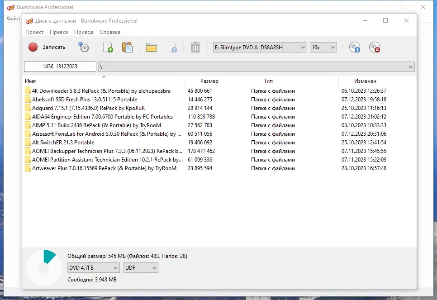The height and width of the screenshot is (300, 437).
Task: Click the new folder icon
Action: pyautogui.click(x=151, y=48)
